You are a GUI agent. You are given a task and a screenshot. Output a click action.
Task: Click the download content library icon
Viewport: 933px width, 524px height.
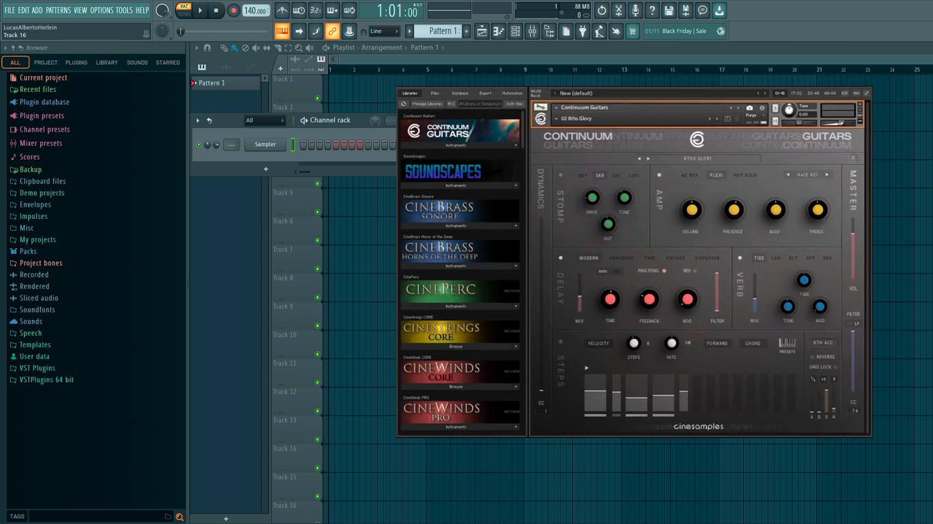click(x=719, y=10)
